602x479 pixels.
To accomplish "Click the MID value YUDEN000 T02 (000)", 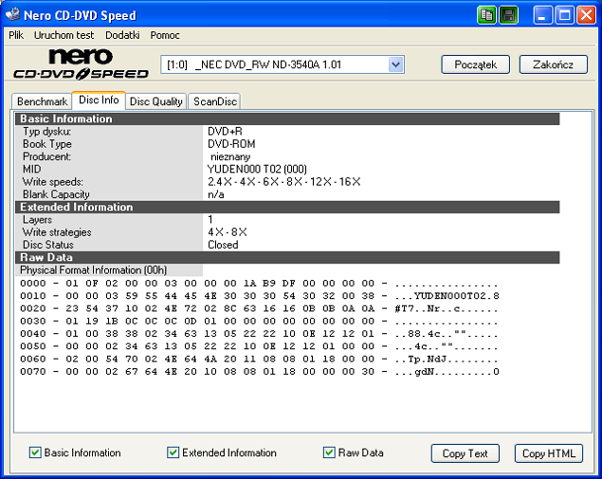I will [x=257, y=169].
